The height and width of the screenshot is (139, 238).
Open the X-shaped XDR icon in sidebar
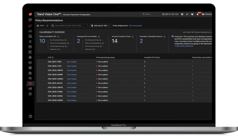pyautogui.click(x=30, y=42)
